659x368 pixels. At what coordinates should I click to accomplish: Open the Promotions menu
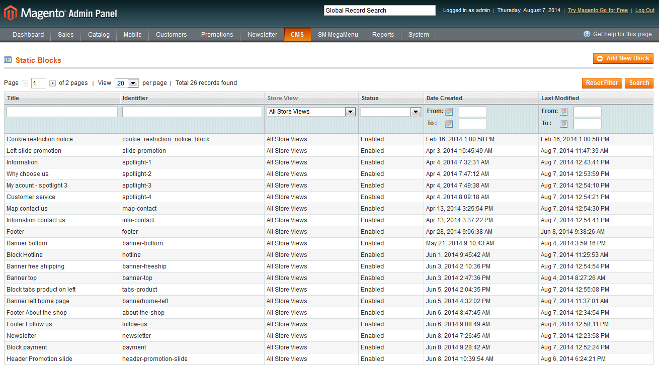click(x=217, y=35)
